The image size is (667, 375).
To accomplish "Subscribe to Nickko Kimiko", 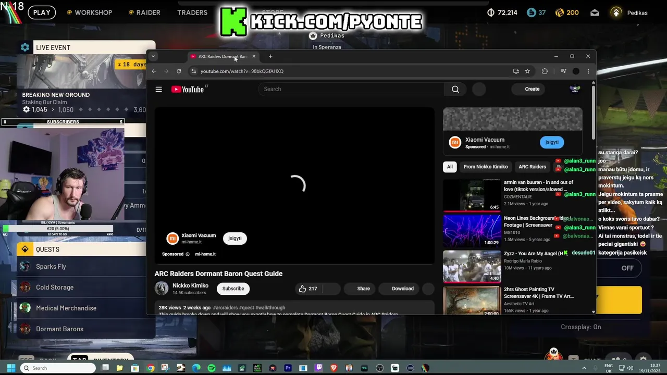I will pyautogui.click(x=233, y=289).
